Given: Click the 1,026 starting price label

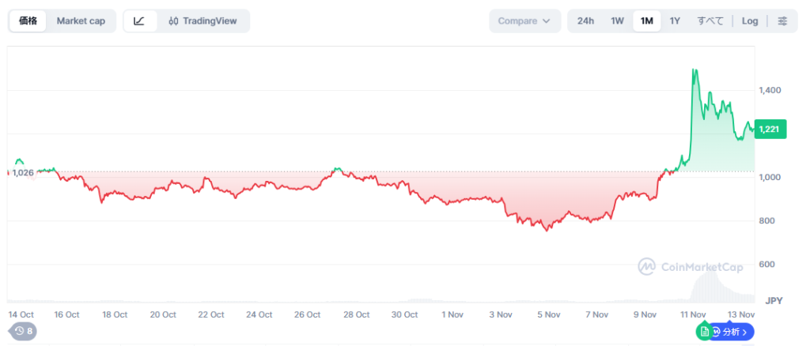Looking at the screenshot, I should point(23,172).
